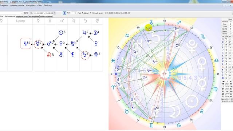Expand the dropdown left of Дата label

click(22, 13)
